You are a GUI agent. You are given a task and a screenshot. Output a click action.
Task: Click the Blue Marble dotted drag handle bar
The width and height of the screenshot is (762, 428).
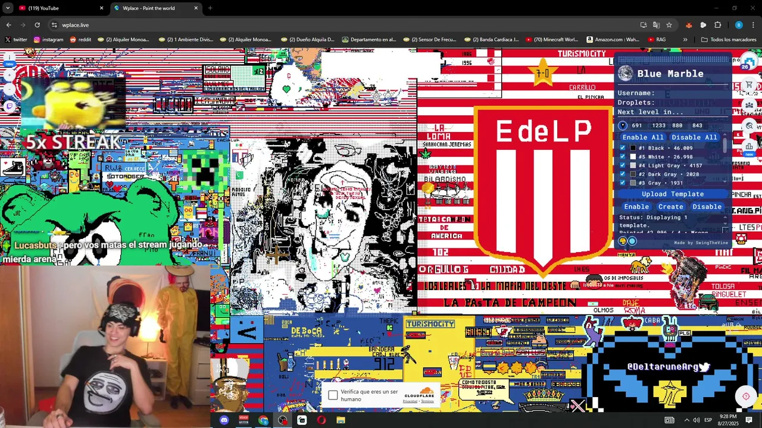(x=673, y=59)
